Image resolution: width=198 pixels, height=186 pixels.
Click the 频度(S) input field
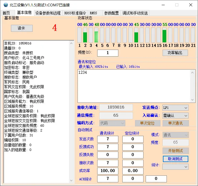click(x=107, y=53)
